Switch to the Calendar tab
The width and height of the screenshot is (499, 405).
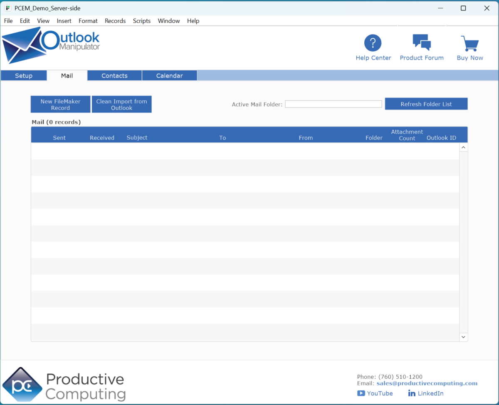point(169,76)
